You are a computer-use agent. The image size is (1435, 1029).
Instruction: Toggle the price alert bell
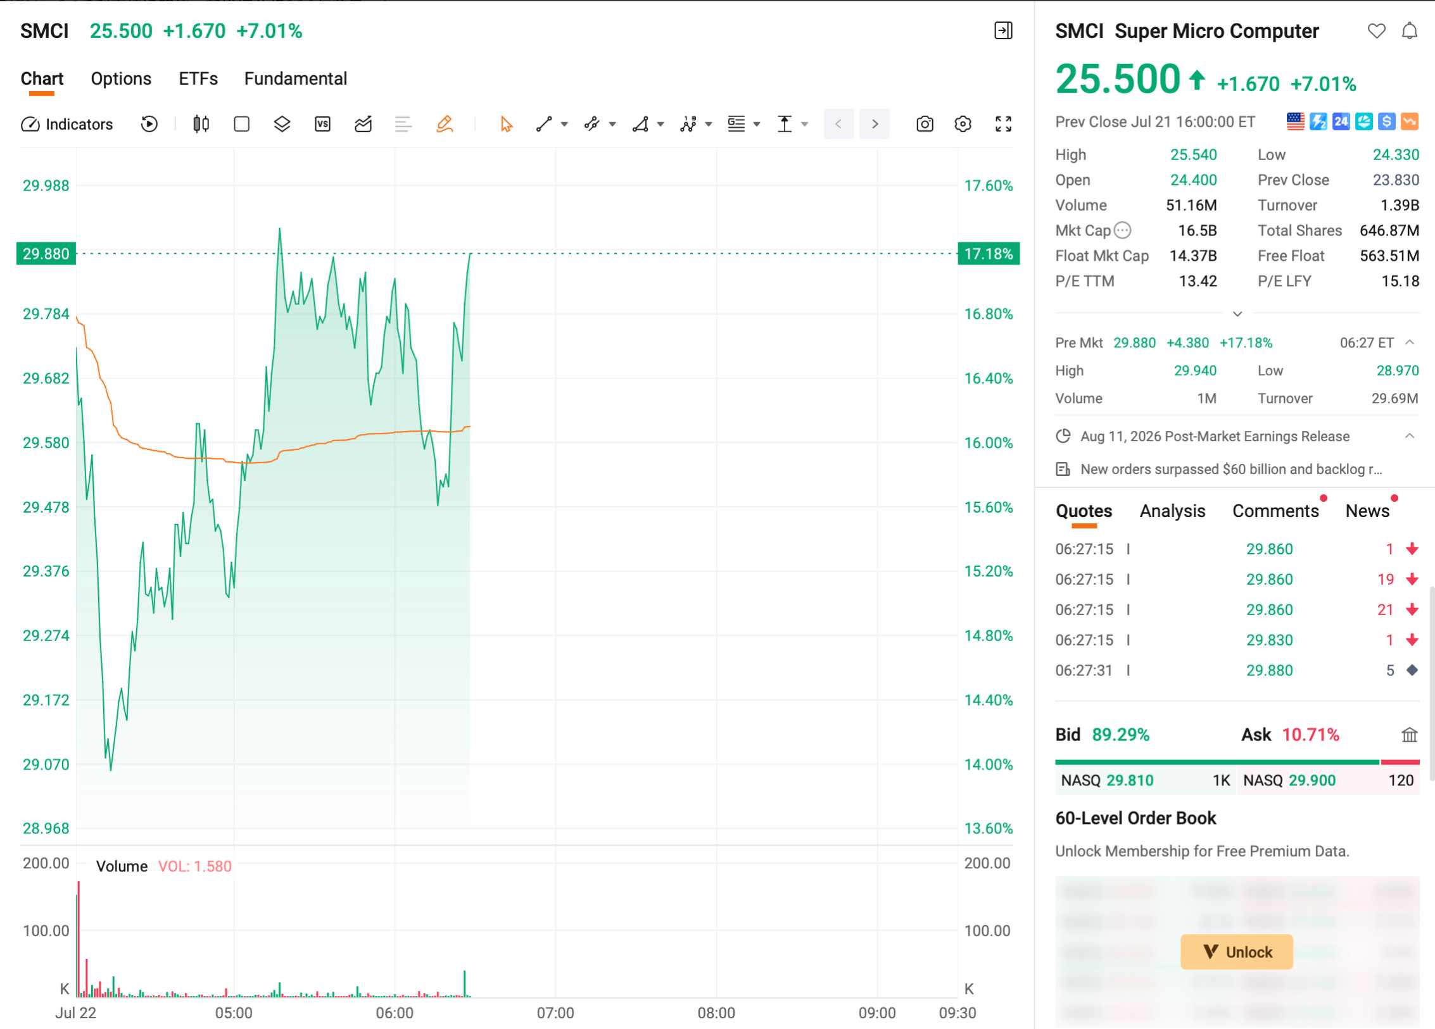click(x=1409, y=31)
